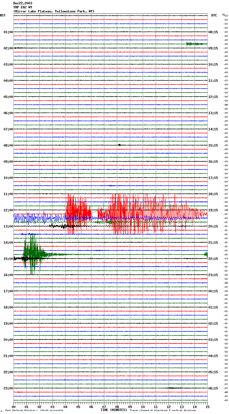This screenshot has height=414, width=229.
Task: Select the 20:00 MST time label
Action: (x=8, y=340)
